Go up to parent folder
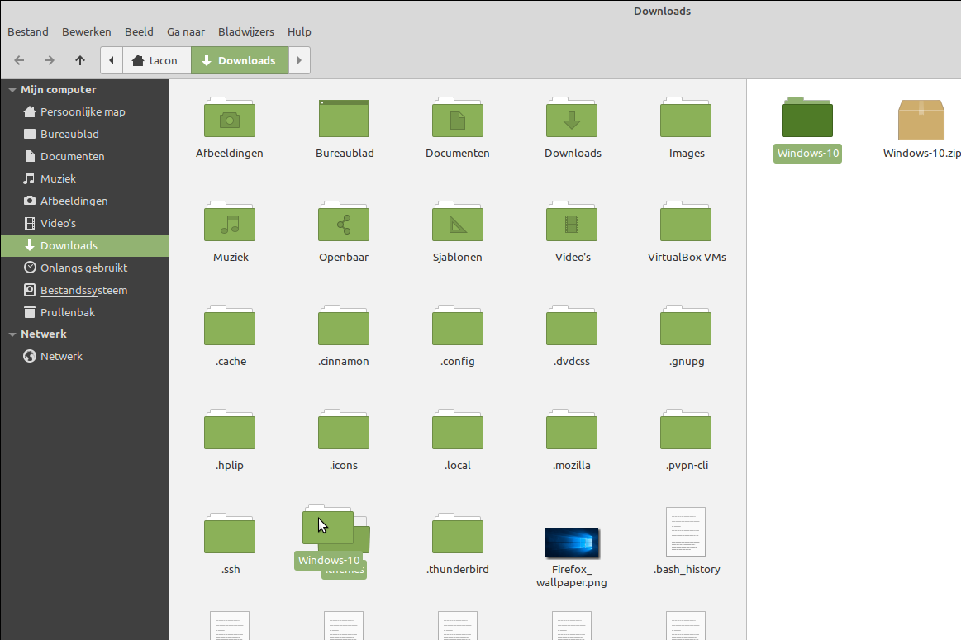 pyautogui.click(x=79, y=60)
